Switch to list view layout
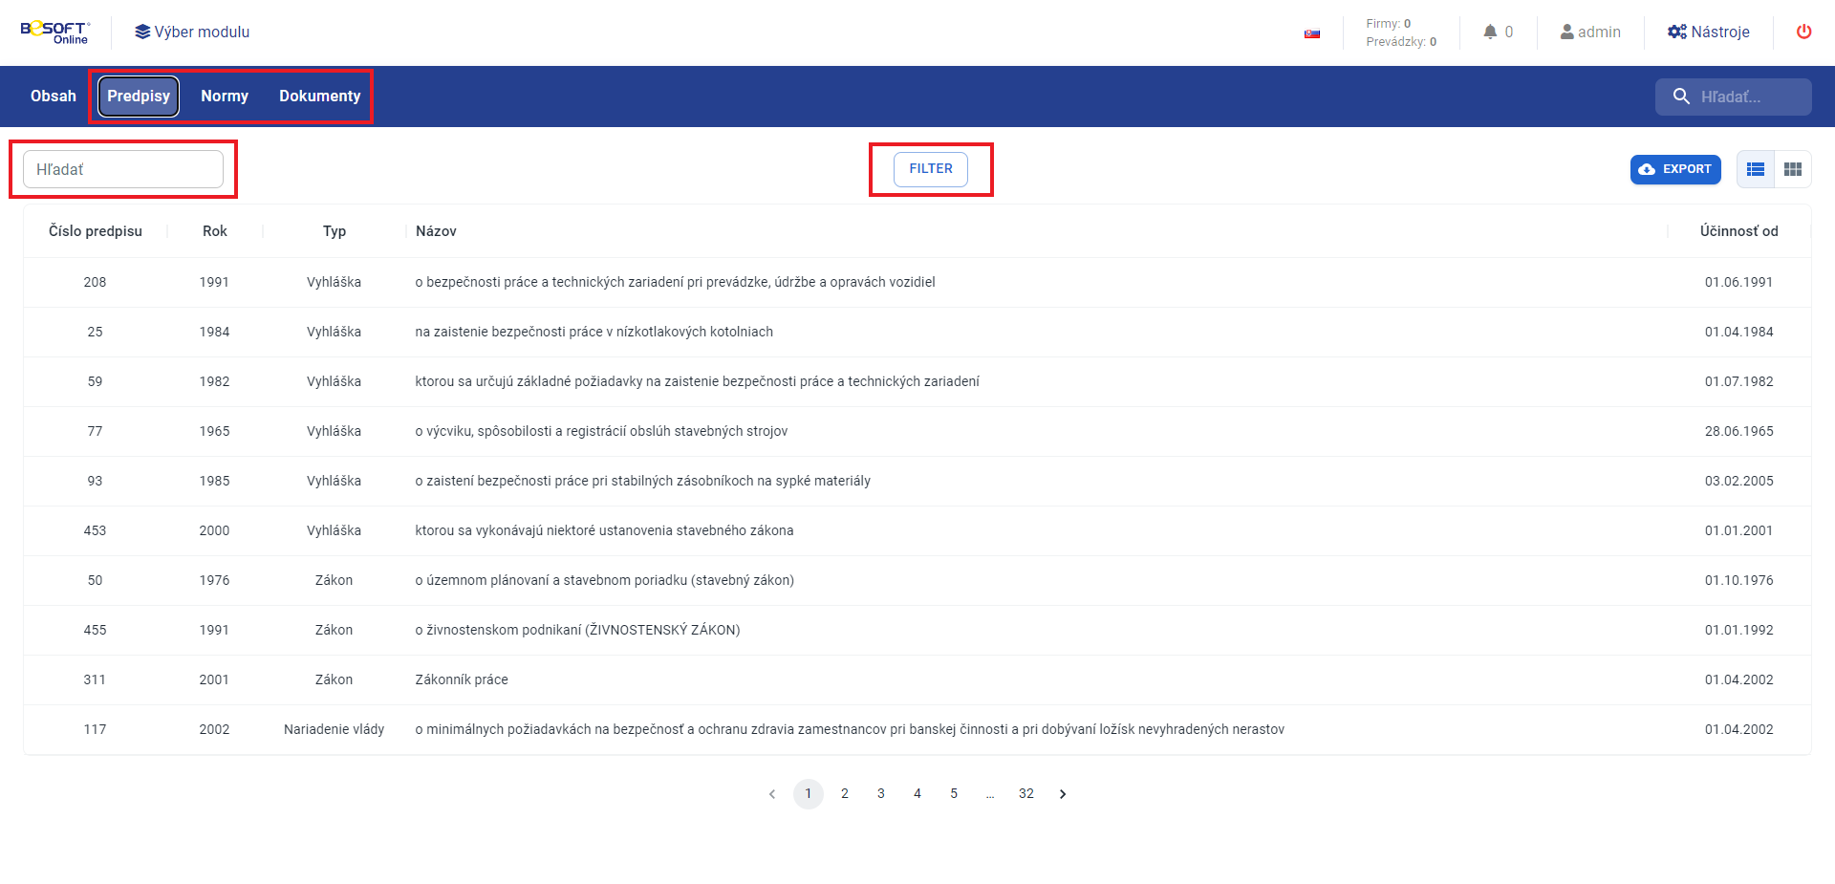The height and width of the screenshot is (884, 1835). 1756,170
